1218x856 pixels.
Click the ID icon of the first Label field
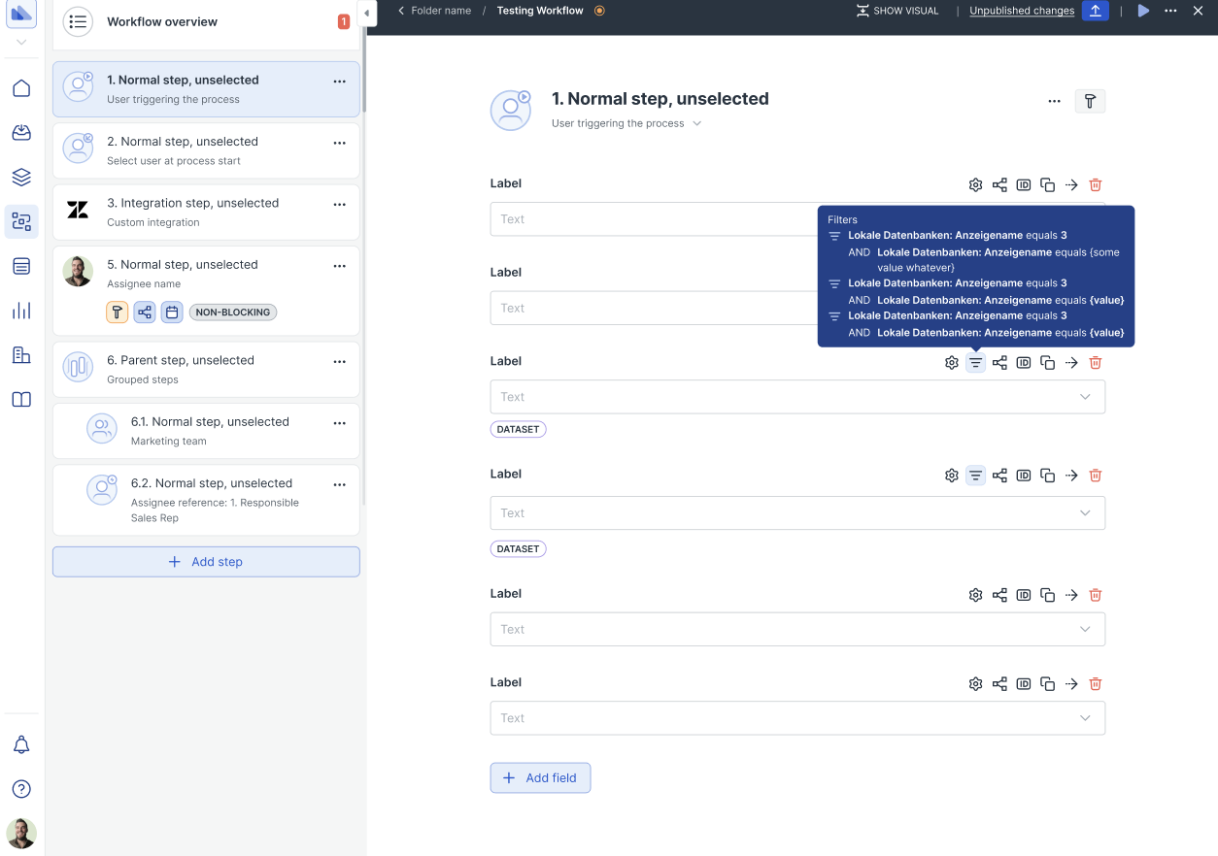[x=1024, y=184]
